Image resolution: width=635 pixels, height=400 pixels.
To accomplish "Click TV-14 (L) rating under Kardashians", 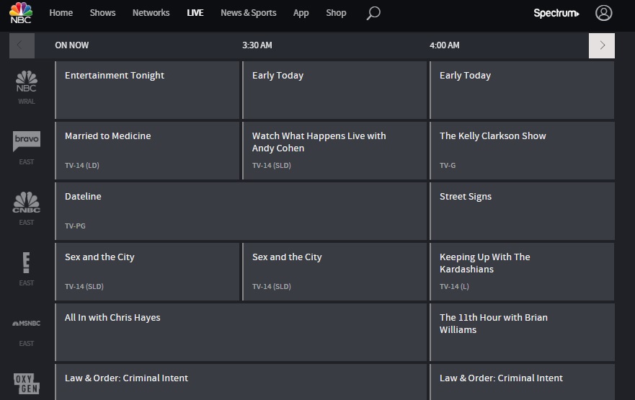I will point(454,287).
